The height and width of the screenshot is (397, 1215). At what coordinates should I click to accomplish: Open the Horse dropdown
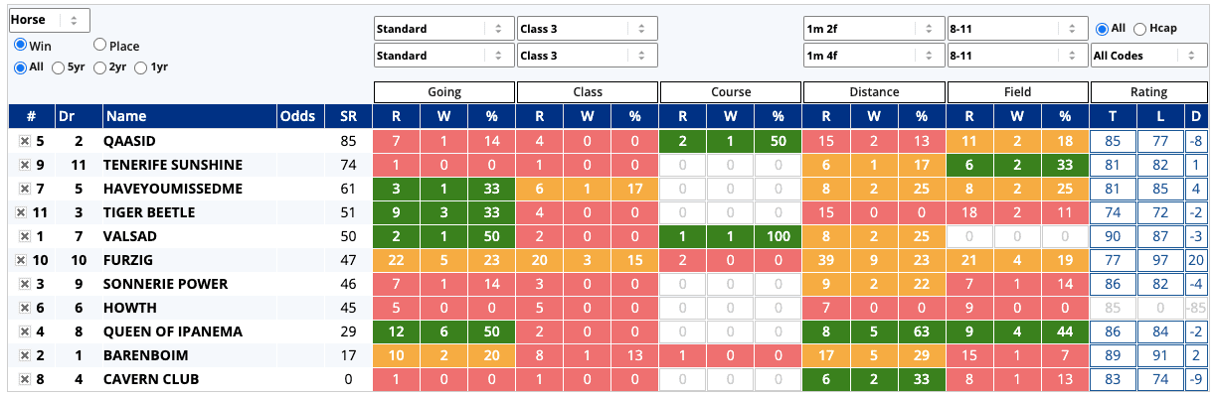pyautogui.click(x=49, y=20)
